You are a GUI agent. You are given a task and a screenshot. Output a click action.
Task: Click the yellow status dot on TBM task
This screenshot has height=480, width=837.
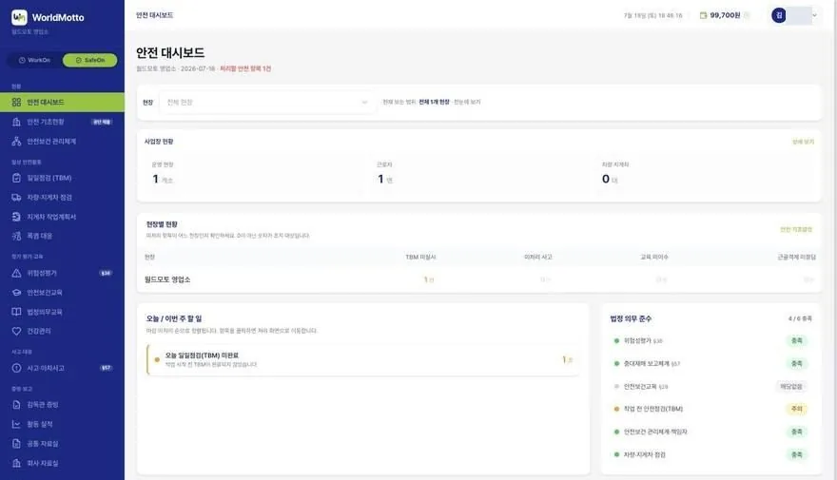(157, 360)
